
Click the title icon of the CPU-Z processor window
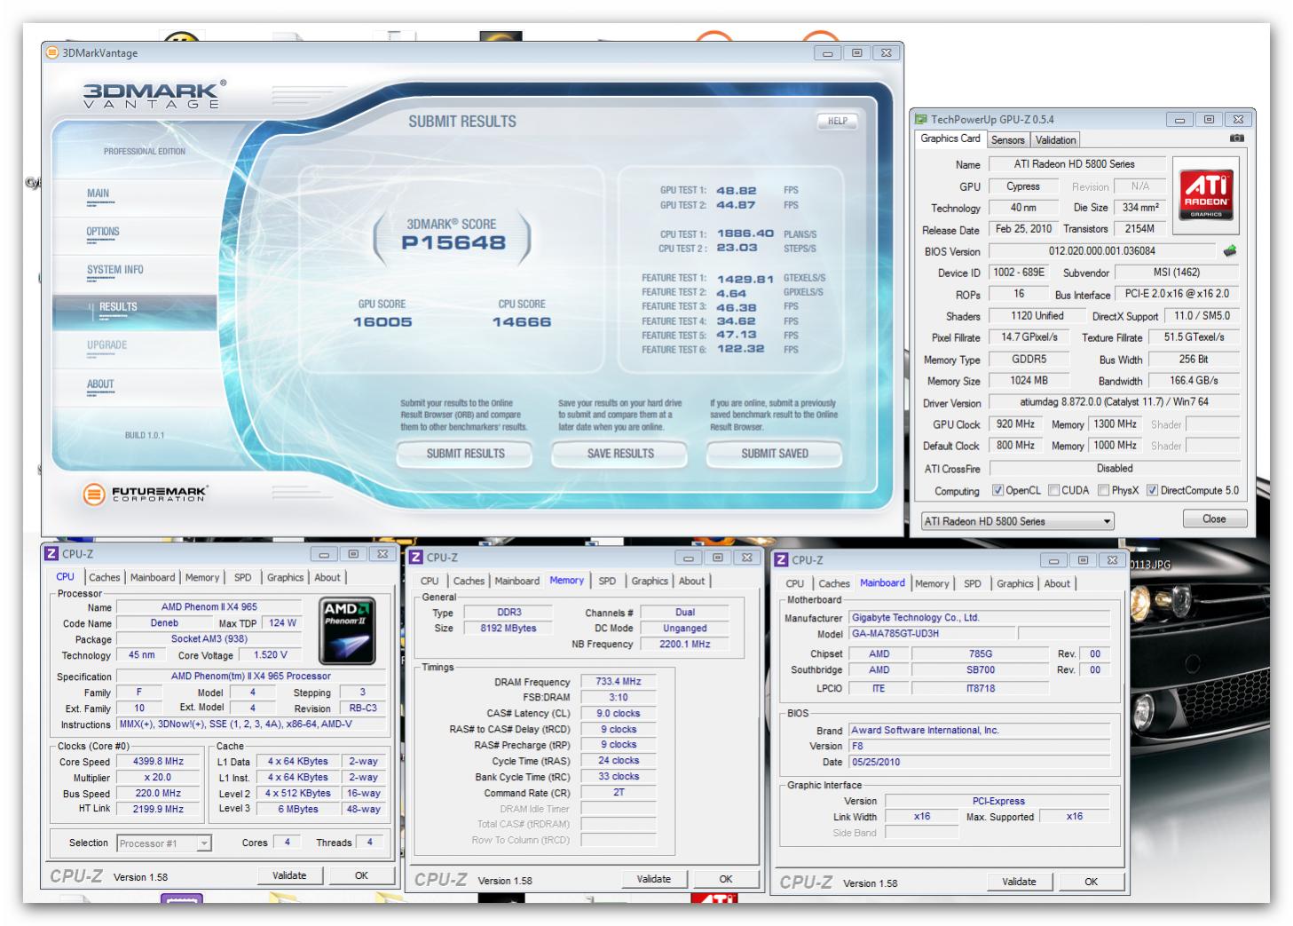click(52, 554)
